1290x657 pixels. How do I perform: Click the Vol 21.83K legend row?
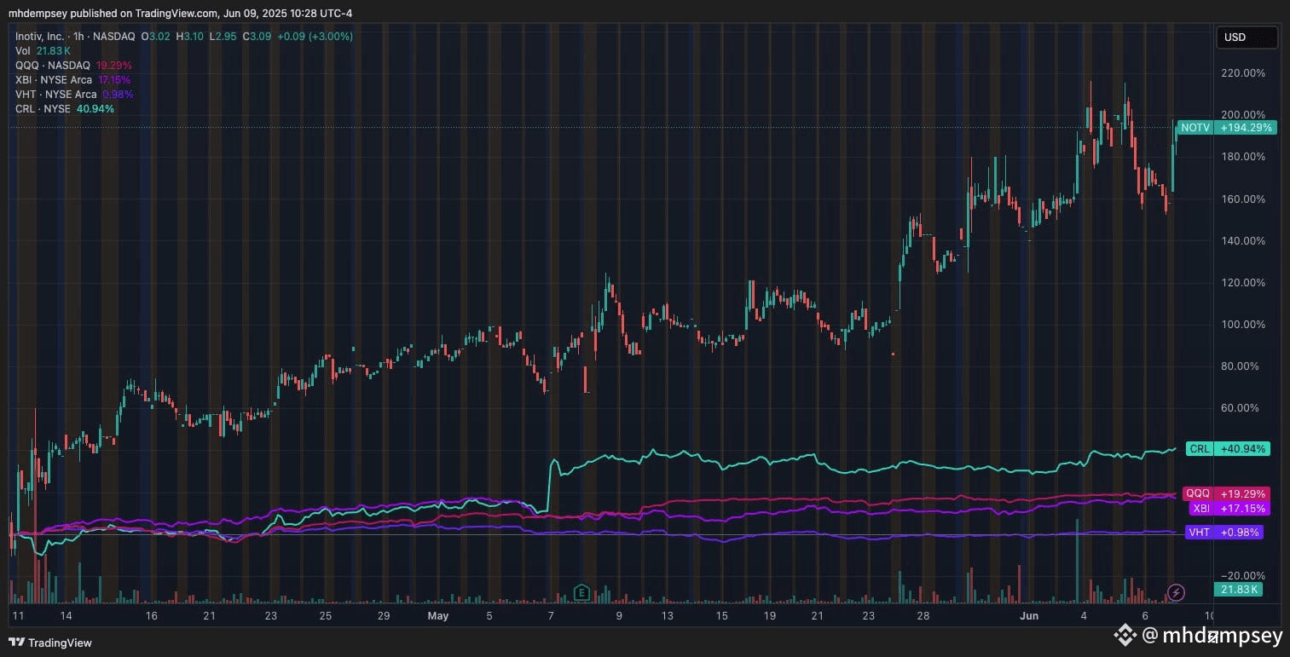[43, 51]
